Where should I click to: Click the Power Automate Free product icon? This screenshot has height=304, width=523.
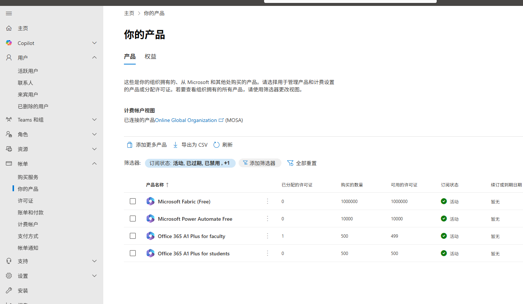click(x=150, y=219)
